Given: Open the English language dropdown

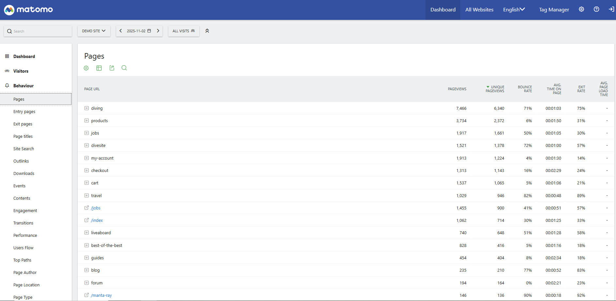Looking at the screenshot, I should 514,10.
